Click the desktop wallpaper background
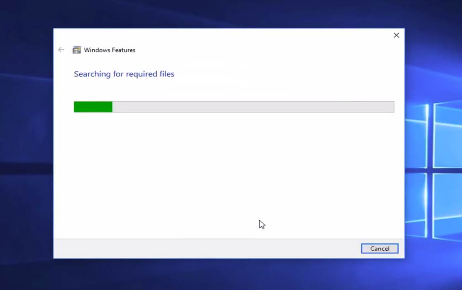The image size is (462, 290). click(x=25, y=145)
